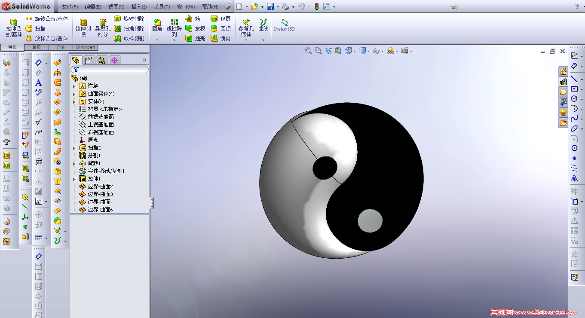Click the 镜向 mirror button
This screenshot has height=318, width=585.
pos(221,38)
